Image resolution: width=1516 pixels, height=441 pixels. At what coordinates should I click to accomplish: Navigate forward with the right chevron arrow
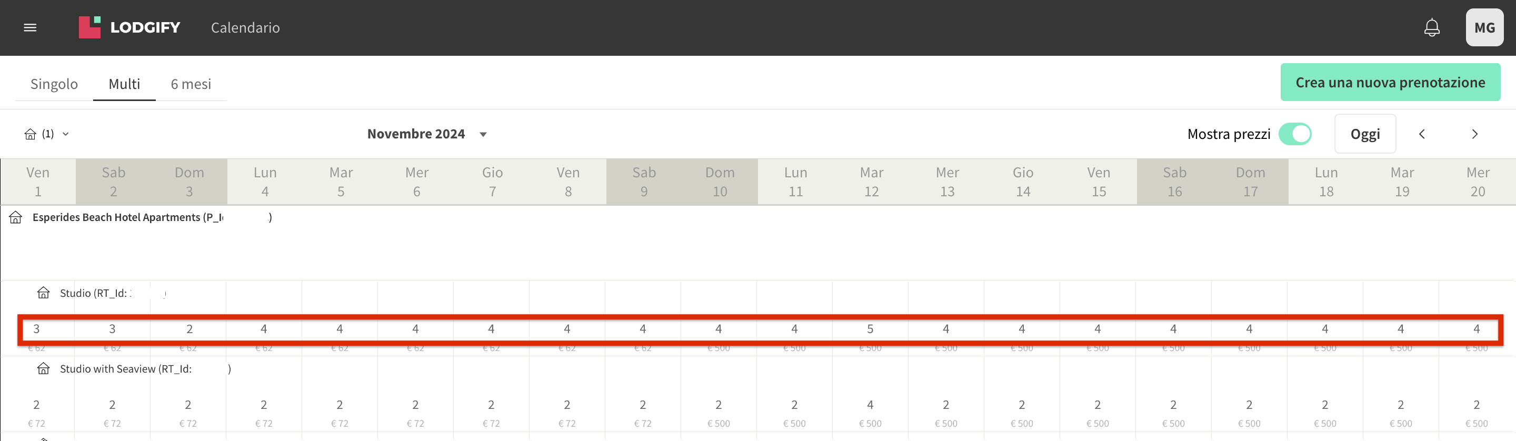[1474, 134]
